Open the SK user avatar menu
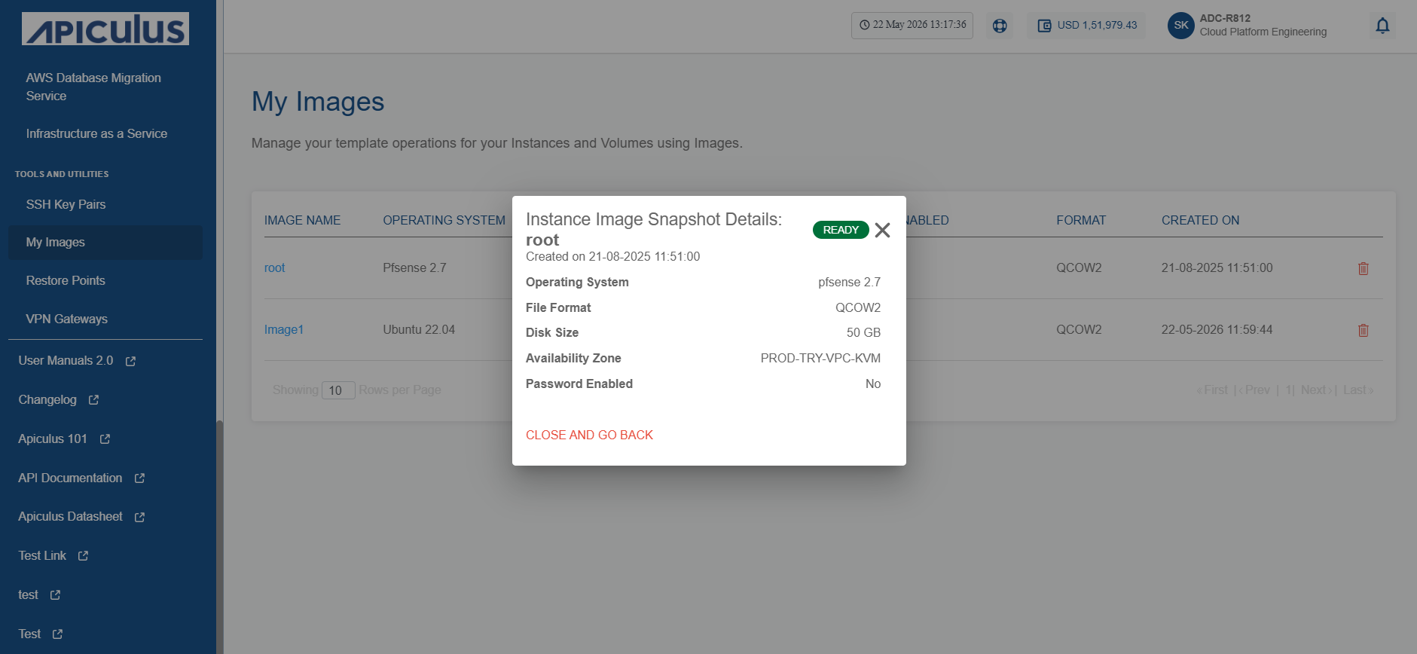The height and width of the screenshot is (654, 1417). pyautogui.click(x=1180, y=25)
